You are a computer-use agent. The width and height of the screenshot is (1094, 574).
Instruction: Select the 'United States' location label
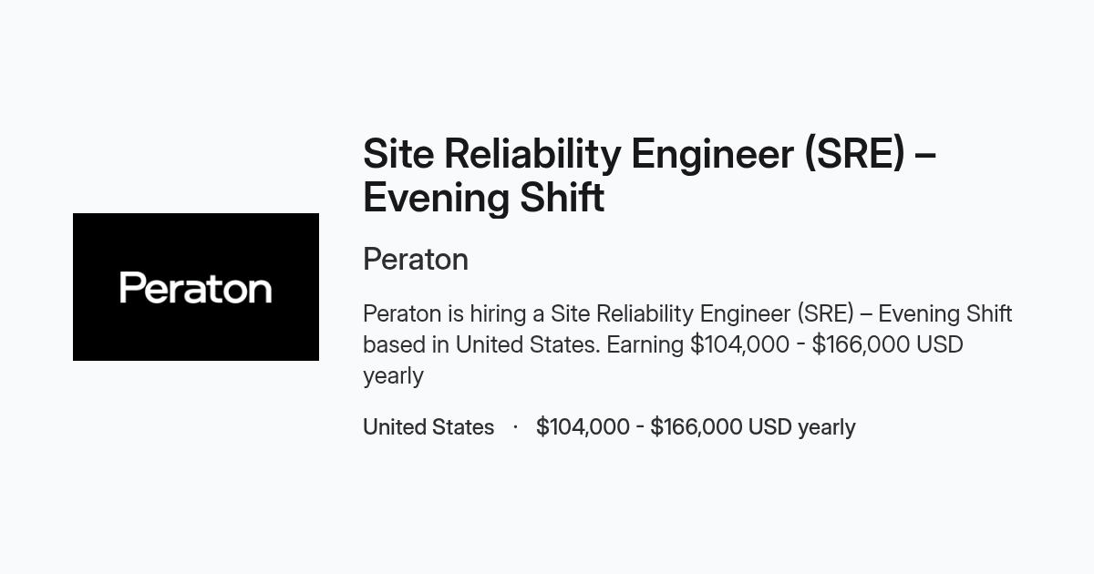pyautogui.click(x=428, y=427)
